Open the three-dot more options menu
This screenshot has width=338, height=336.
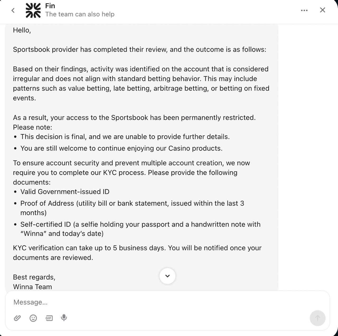[304, 10]
